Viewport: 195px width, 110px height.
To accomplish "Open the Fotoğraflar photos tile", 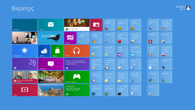I will 51,77.
